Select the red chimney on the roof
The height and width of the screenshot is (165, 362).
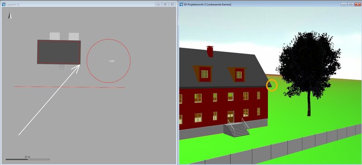coord(210,51)
